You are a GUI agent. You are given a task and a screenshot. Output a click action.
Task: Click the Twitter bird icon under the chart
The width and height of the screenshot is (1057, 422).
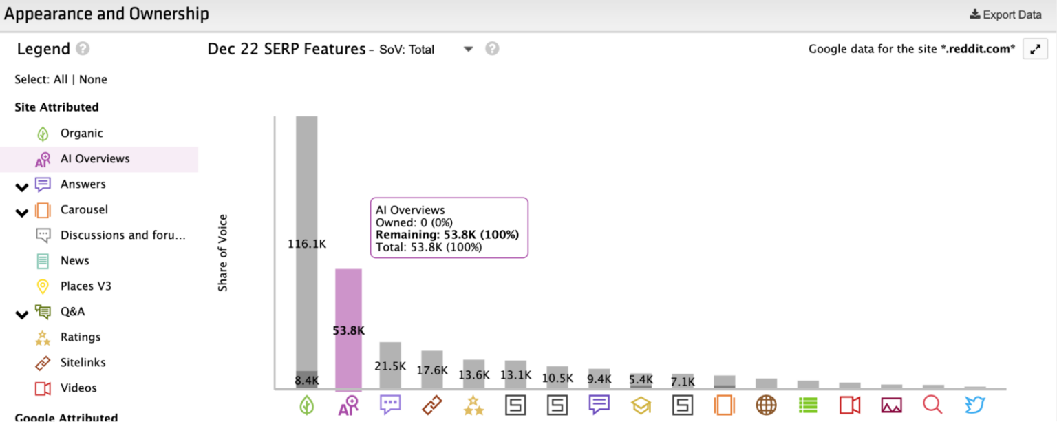974,405
